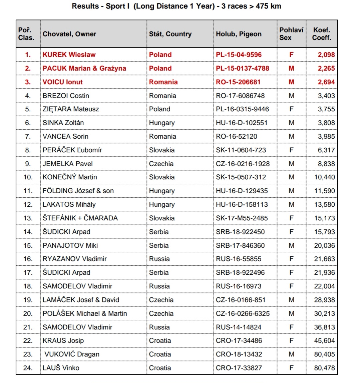Select owner KRAUS Josip
346x383 pixels.
pos(63,340)
